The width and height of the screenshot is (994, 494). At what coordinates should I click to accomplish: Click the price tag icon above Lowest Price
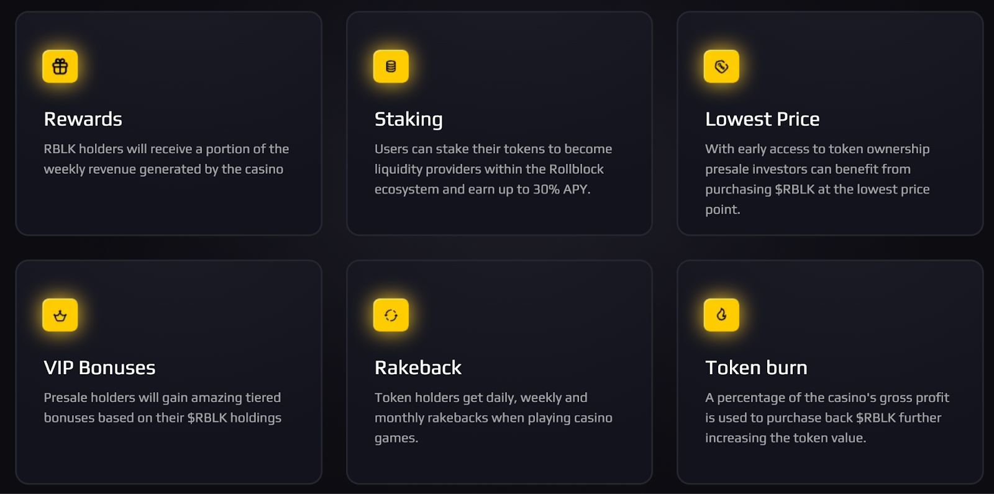click(x=721, y=66)
